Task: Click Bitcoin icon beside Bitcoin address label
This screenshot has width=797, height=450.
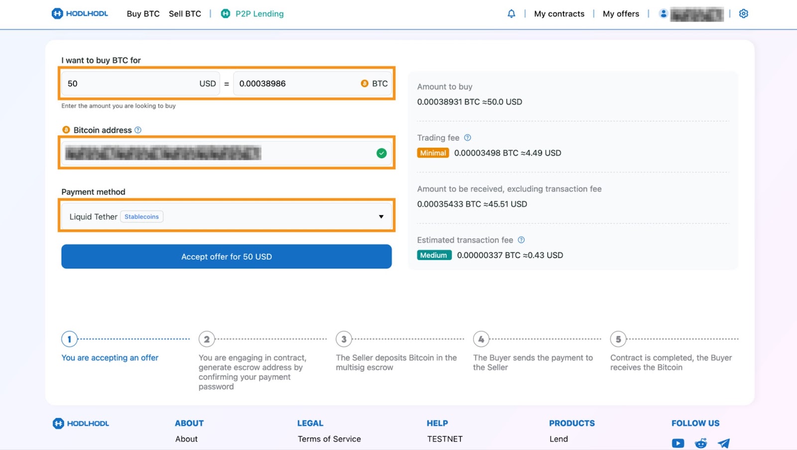Action: [66, 130]
